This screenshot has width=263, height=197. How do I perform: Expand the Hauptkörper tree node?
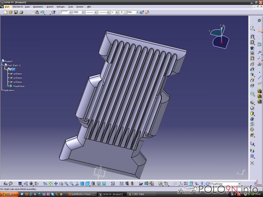8,86
